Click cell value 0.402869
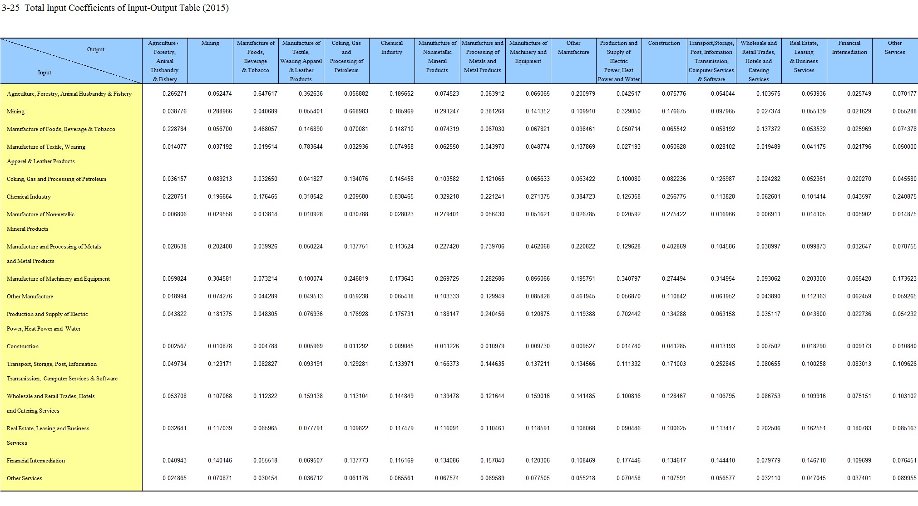Viewport: 918px width, 506px height. [x=674, y=247]
